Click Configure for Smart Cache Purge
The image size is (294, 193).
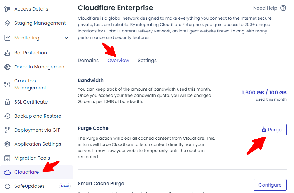pyautogui.click(x=270, y=185)
